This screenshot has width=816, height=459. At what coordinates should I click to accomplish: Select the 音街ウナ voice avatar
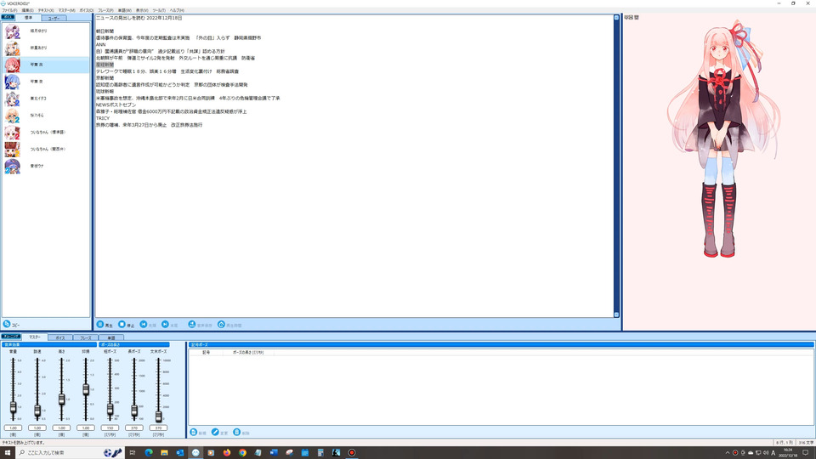13,166
